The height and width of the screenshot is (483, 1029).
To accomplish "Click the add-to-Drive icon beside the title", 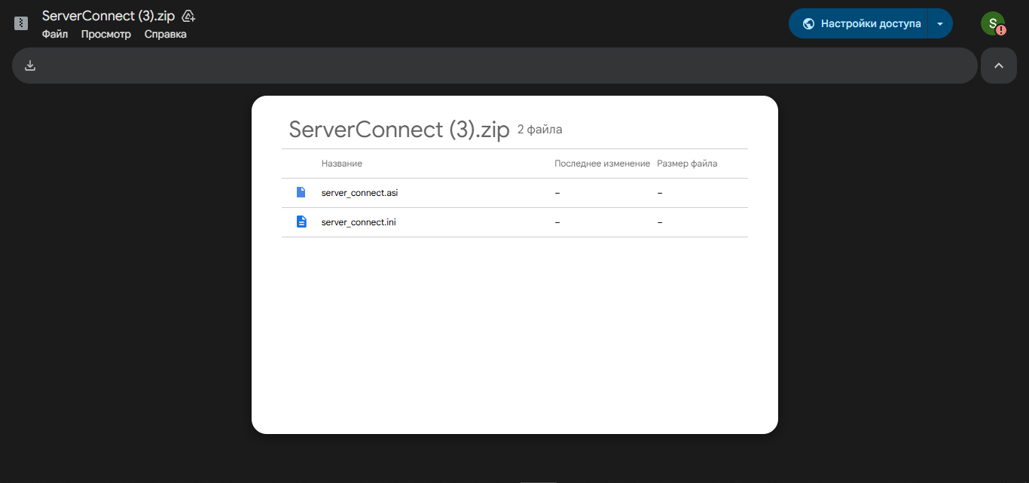I will 189,16.
